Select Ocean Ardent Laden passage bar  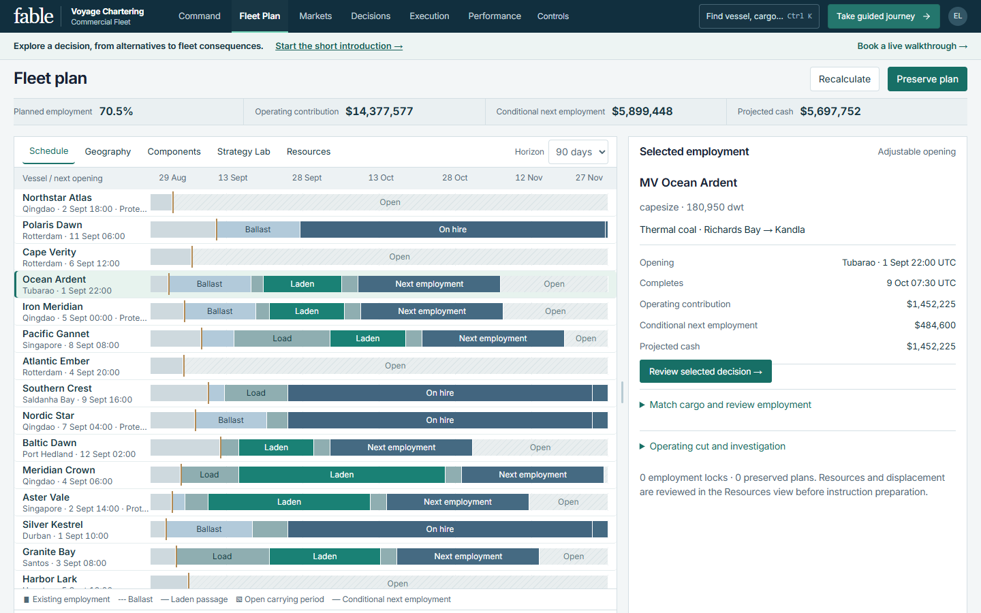pos(302,284)
